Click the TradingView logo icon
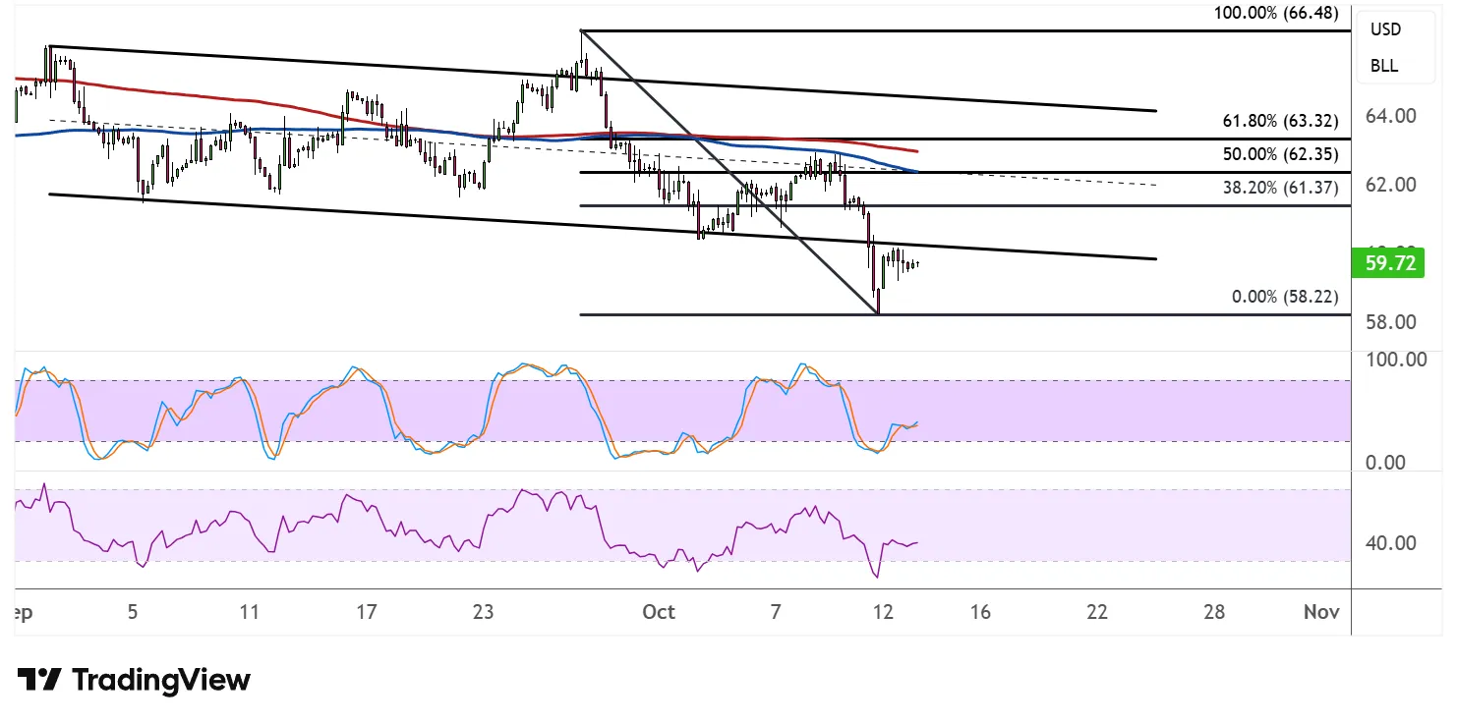1457x724 pixels. 40,680
